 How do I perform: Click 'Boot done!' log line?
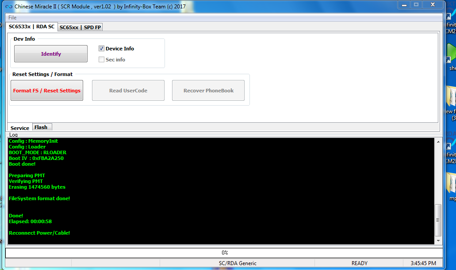tap(22, 164)
